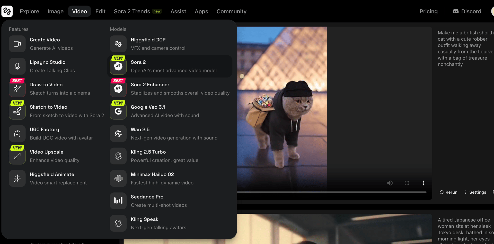Image resolution: width=494 pixels, height=244 pixels.
Task: Select the Lipsync Studio microphone icon
Action: 17,66
